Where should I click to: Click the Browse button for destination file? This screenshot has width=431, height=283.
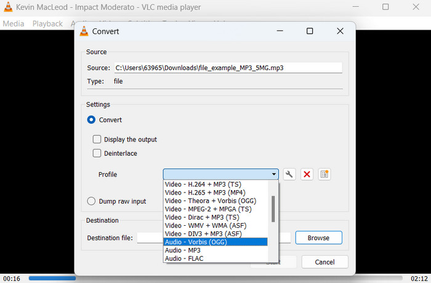318,237
